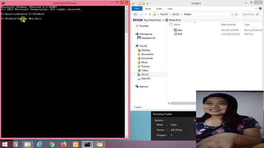This screenshot has height=148, width=264.
Task: Open the File tab in Folder1 window
Action: click(137, 9)
